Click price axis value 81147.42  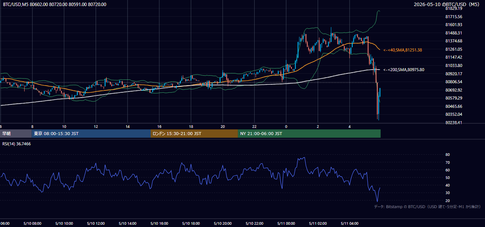click(x=454, y=57)
